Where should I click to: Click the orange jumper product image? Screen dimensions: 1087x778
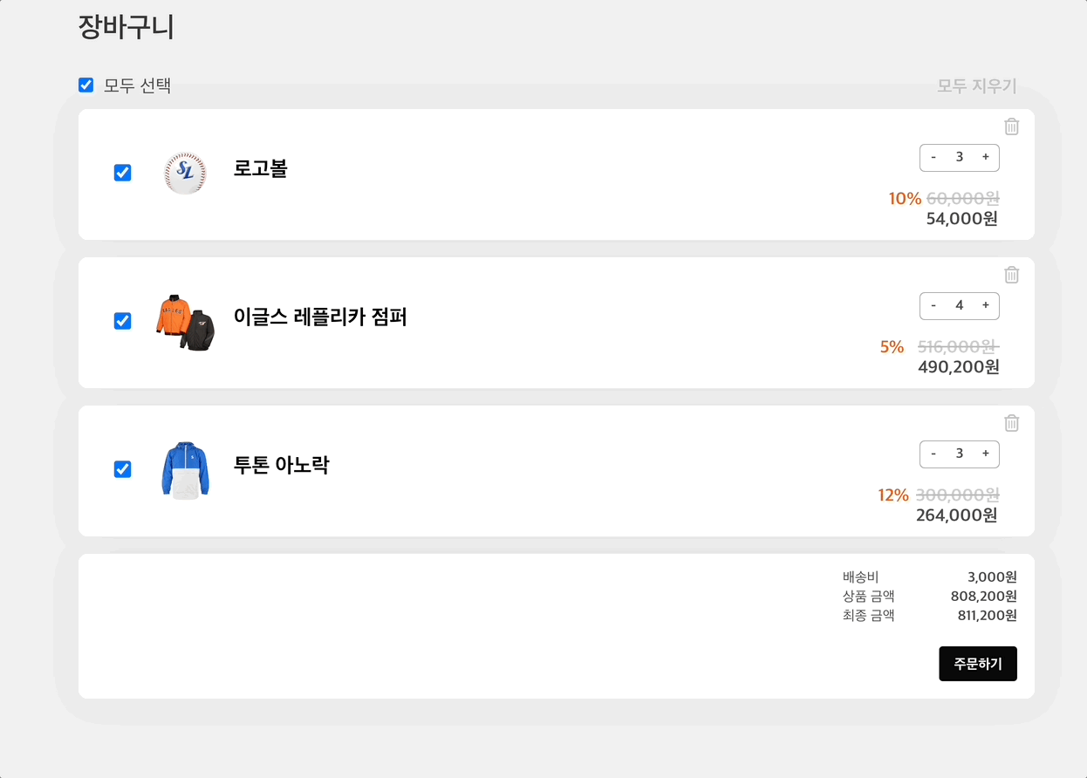pos(185,323)
